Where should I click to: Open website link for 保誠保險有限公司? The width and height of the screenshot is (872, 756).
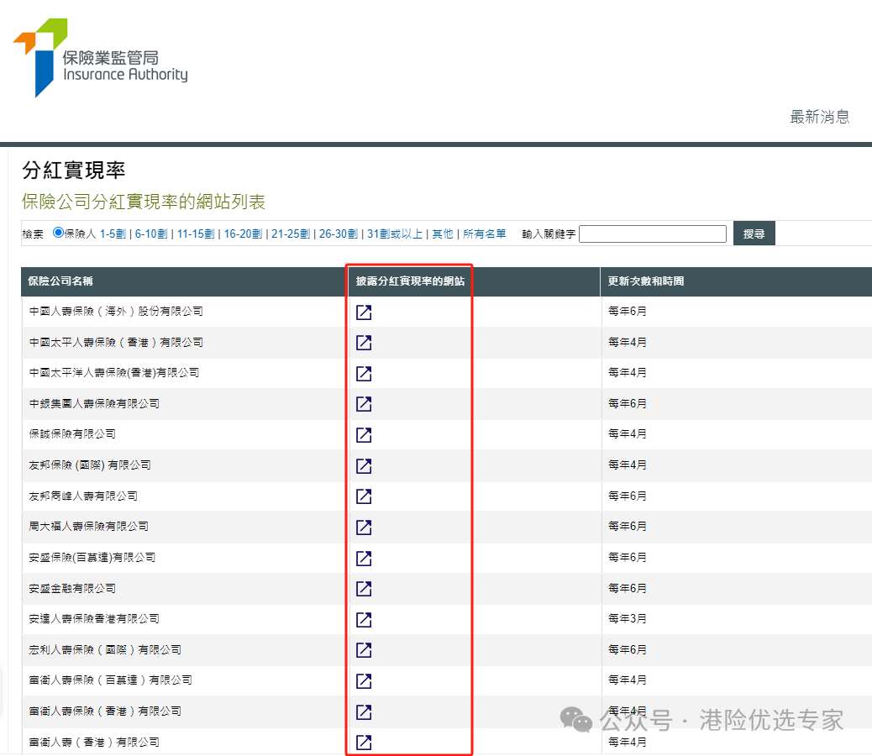(364, 435)
